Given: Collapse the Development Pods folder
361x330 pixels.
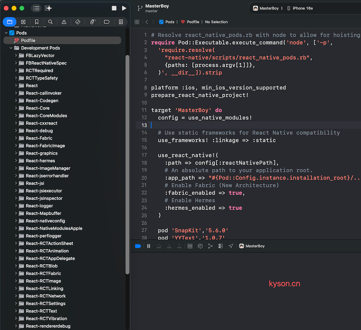Looking at the screenshot, I should 11,48.
